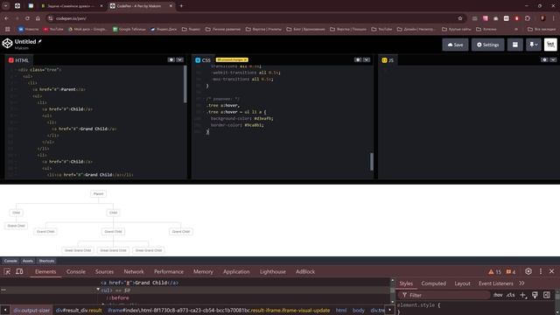Open the browser tab search dropdown
560x315 pixels.
pyautogui.click(x=6, y=6)
